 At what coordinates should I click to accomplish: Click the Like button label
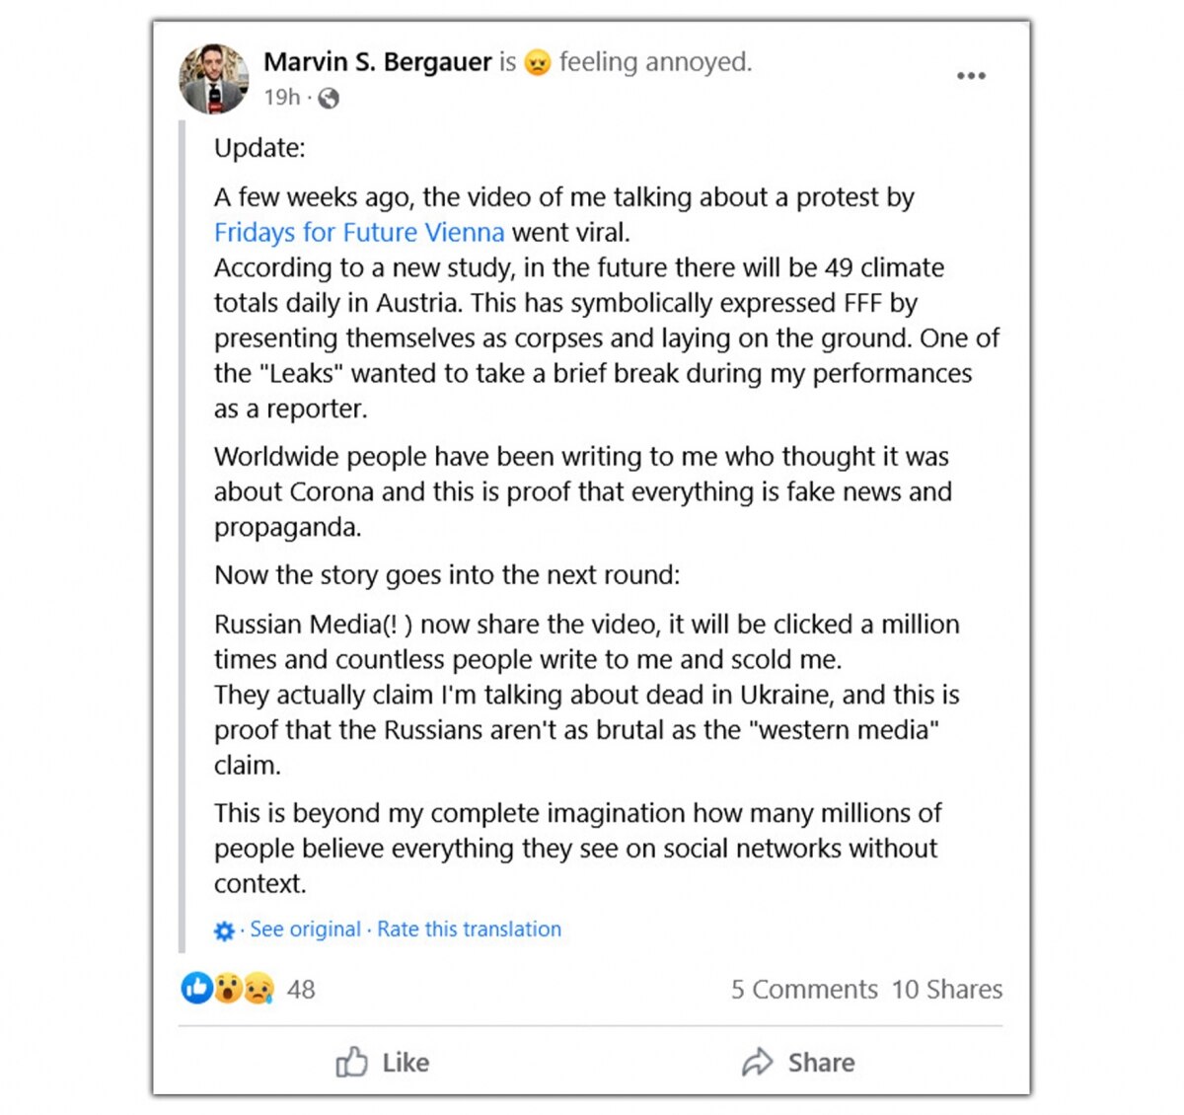pyautogui.click(x=406, y=1063)
